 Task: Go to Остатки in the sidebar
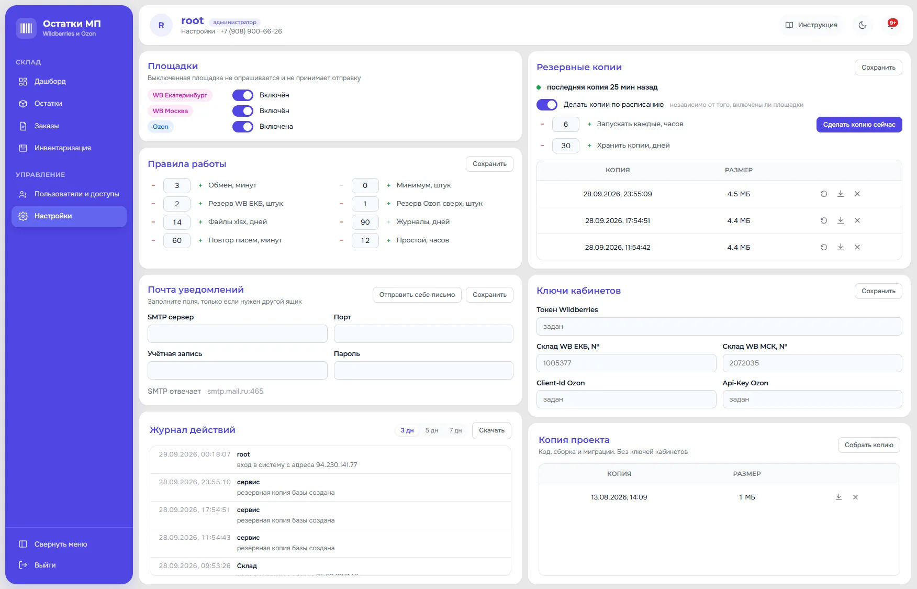coord(69,104)
